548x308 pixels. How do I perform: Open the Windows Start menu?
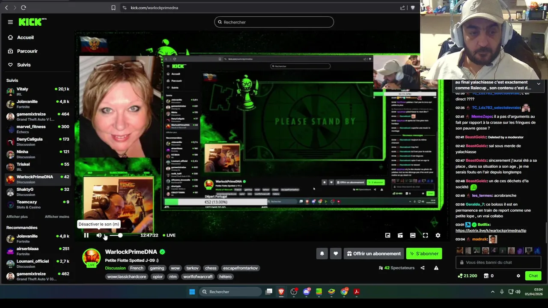point(192,292)
